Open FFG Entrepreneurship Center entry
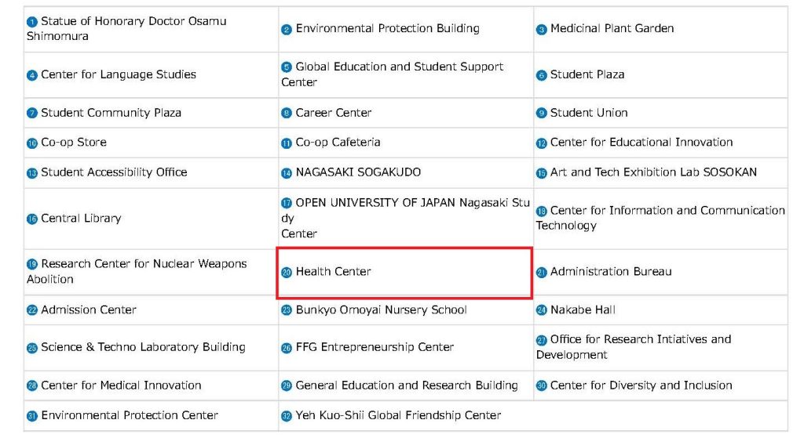Image resolution: width=804 pixels, height=438 pixels. click(375, 347)
